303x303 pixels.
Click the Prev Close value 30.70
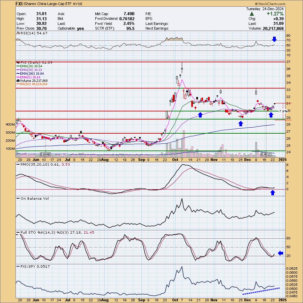point(41,28)
